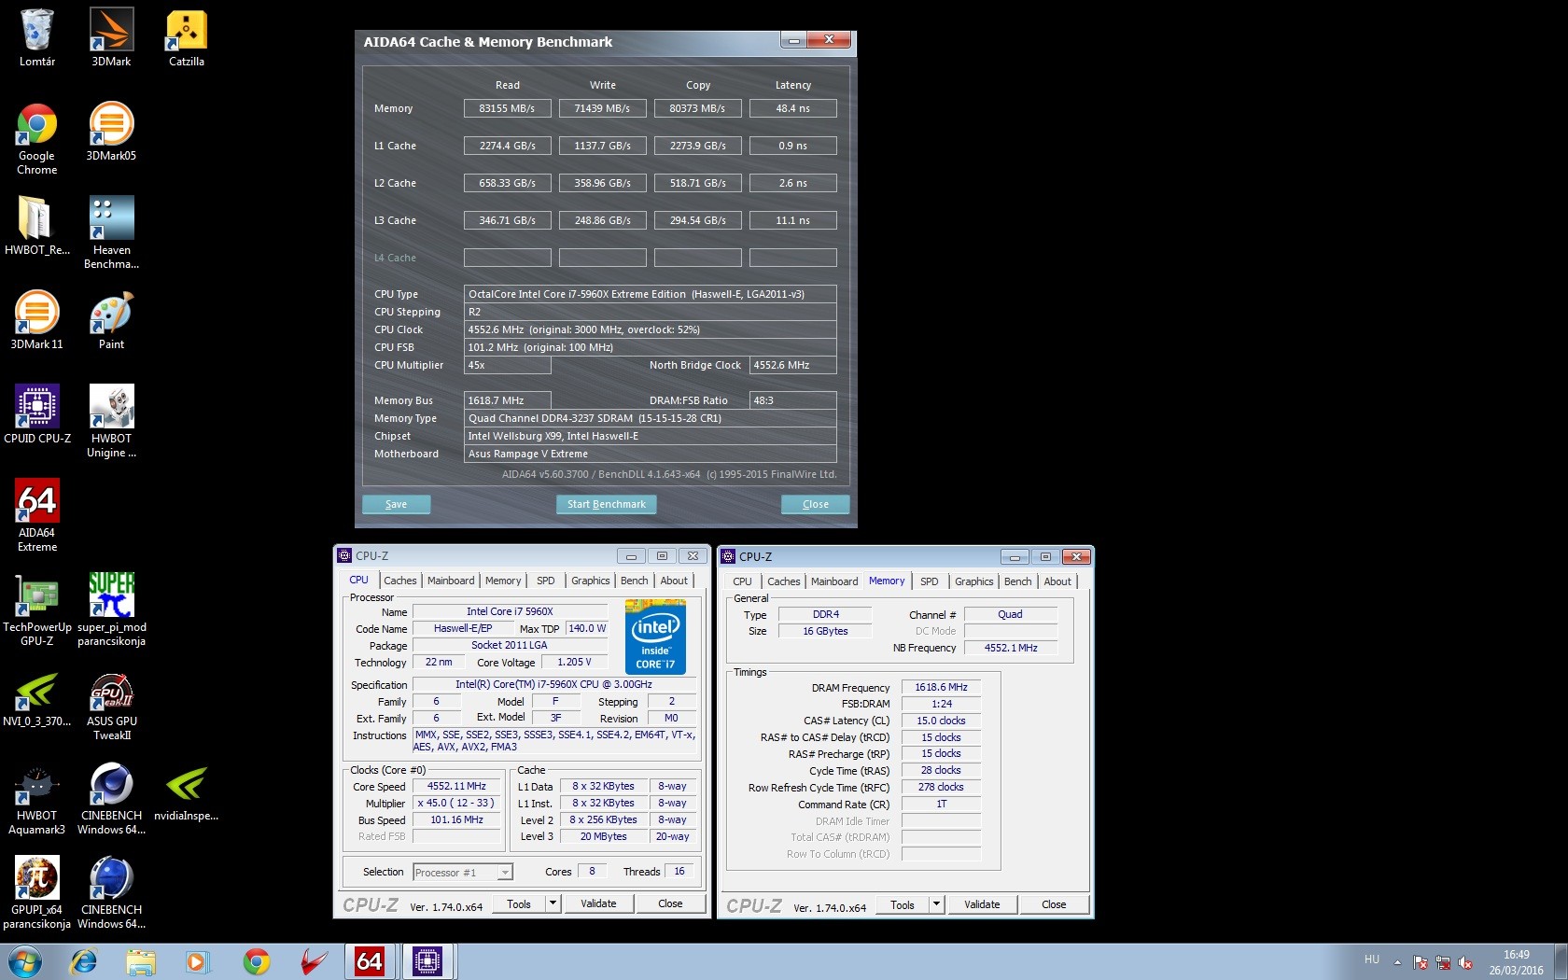
Task: Open the Processor #1 selection dropdown
Action: click(x=463, y=872)
